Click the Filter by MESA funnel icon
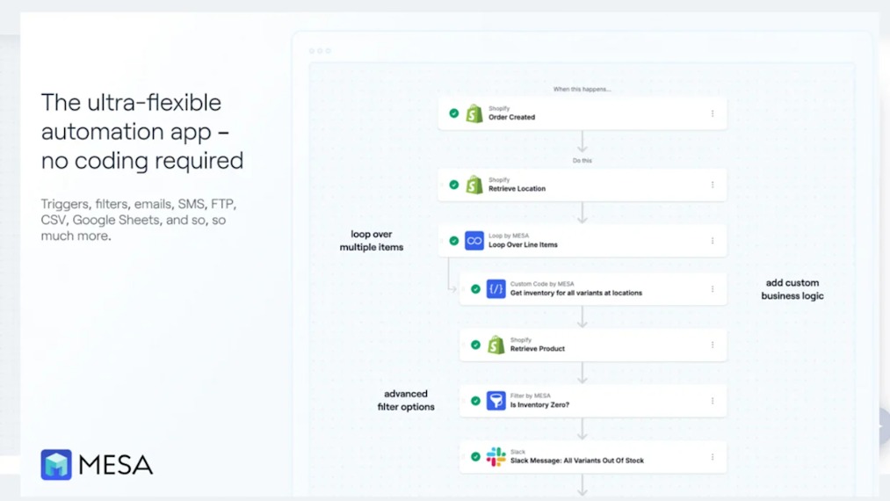The height and width of the screenshot is (501, 890). coord(496,401)
